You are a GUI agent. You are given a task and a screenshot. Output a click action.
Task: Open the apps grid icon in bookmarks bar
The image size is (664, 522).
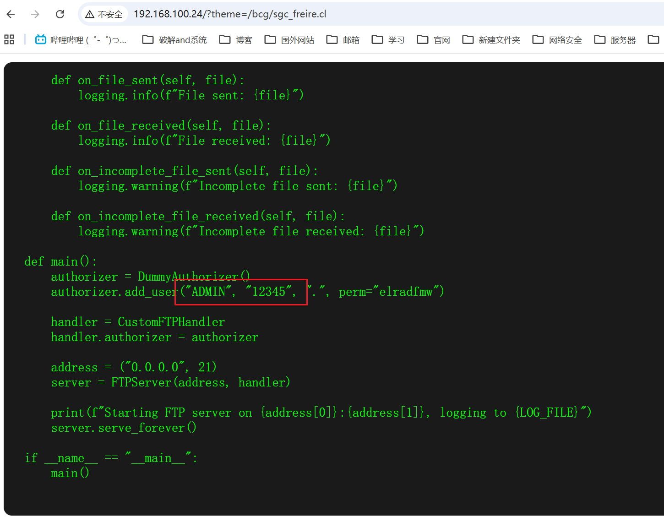pos(9,40)
